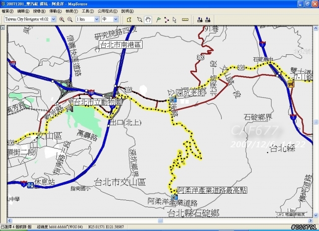This screenshot has width=319, height=231.
Task: Click the 台北市立動物園 label
Action: (x=97, y=102)
